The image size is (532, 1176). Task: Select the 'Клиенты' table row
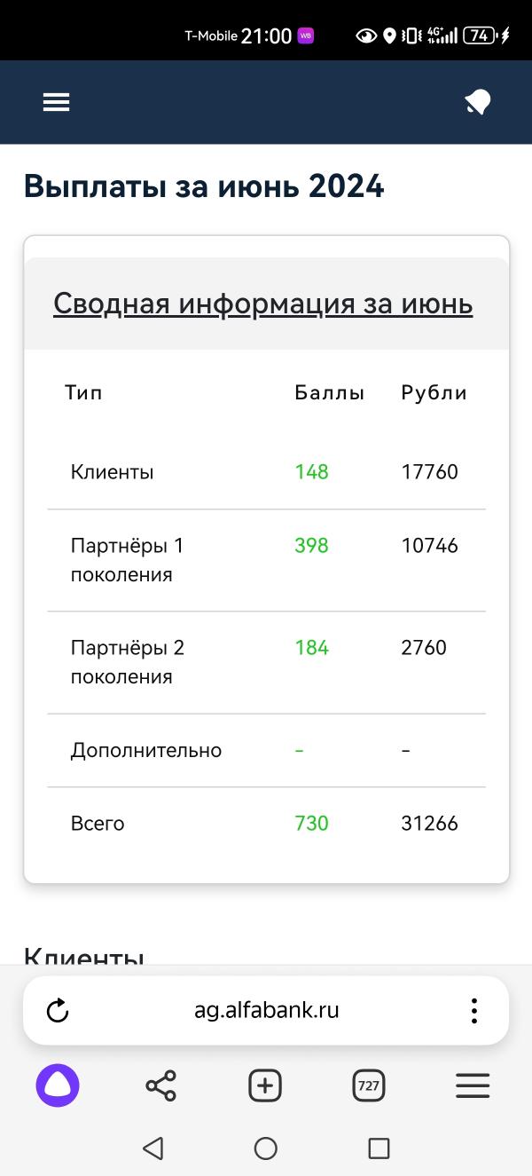[266, 472]
